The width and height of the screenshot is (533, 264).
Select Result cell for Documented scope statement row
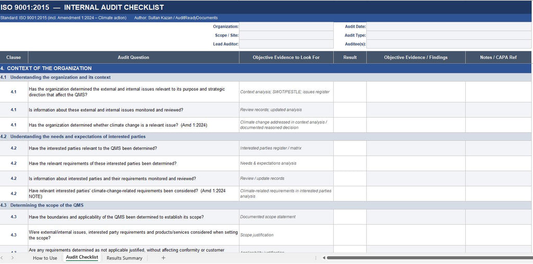(350, 217)
